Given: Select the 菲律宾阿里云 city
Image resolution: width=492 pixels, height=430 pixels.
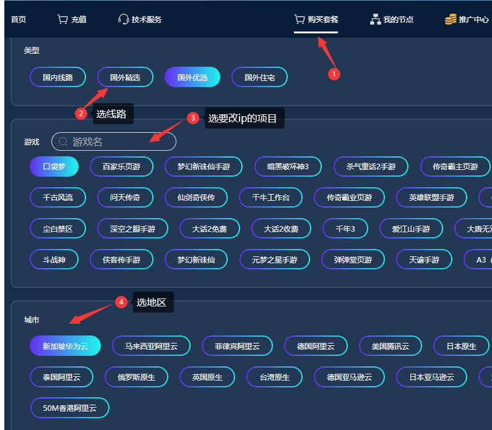Looking at the screenshot, I should tap(237, 346).
